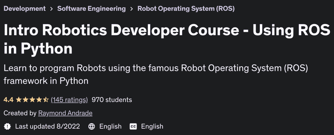Open the Development breadcrumb link
Screen dimensions: 334x135
[24, 9]
